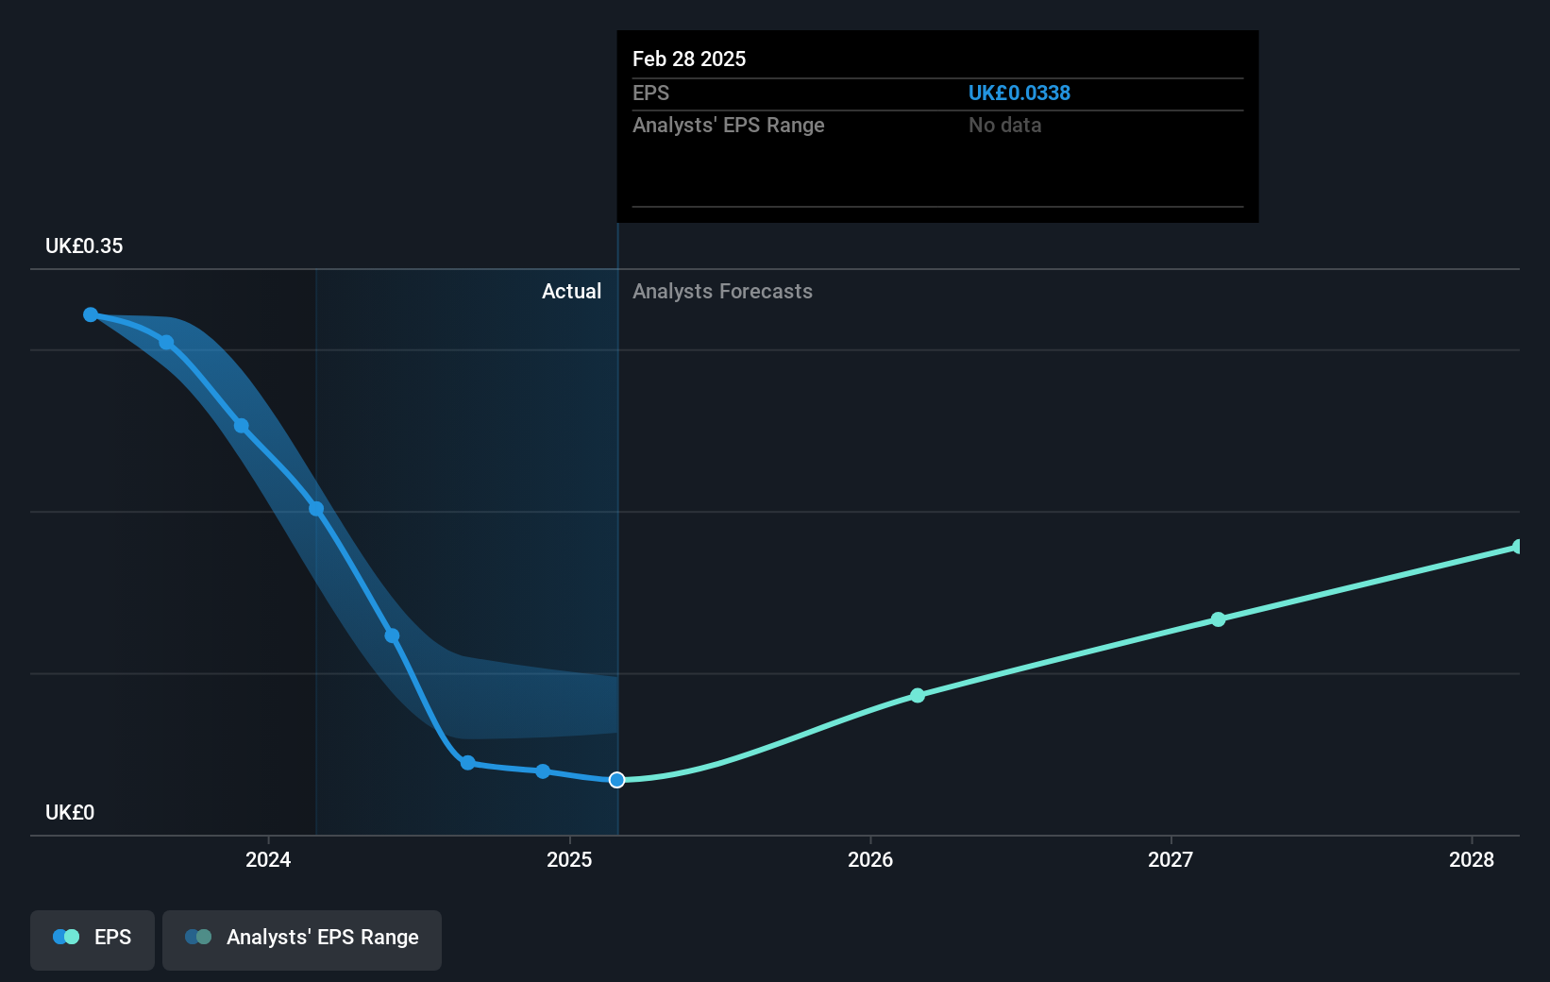Switch to the Analysts Forecasts section label
Image resolution: width=1550 pixels, height=982 pixels.
722,291
